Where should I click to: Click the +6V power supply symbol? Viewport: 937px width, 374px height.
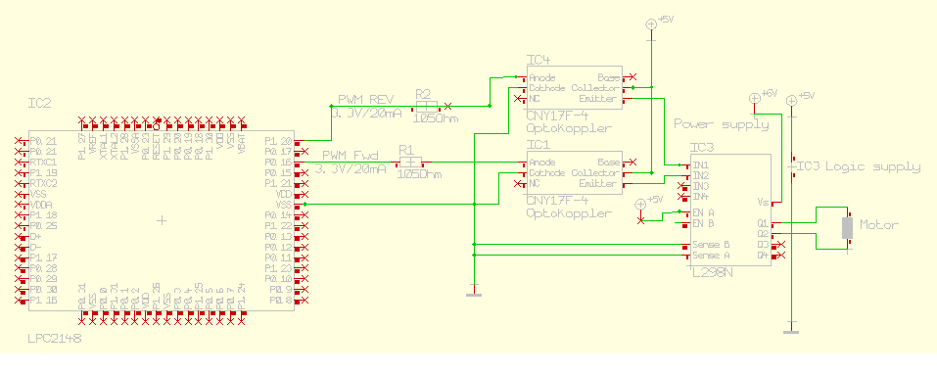[x=754, y=98]
